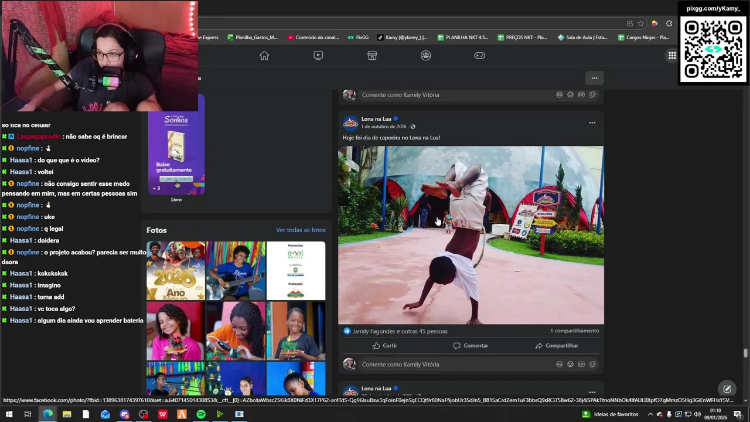Open the Facebook Marketplace icon
Image resolution: width=750 pixels, height=422 pixels.
pyautogui.click(x=372, y=56)
